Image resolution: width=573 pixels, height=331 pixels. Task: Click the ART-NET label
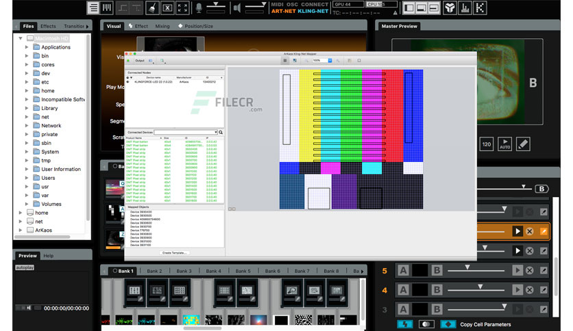click(283, 12)
